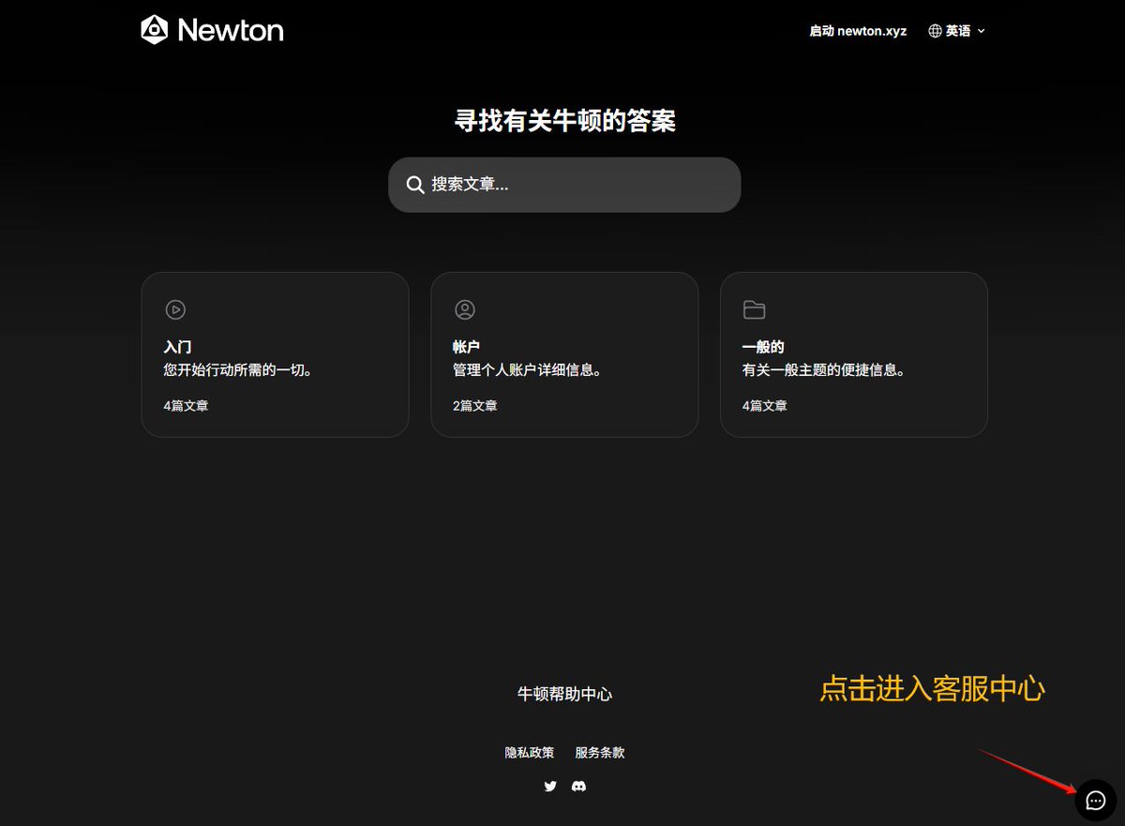
Task: Open the 隐私政策 link
Action: 530,752
